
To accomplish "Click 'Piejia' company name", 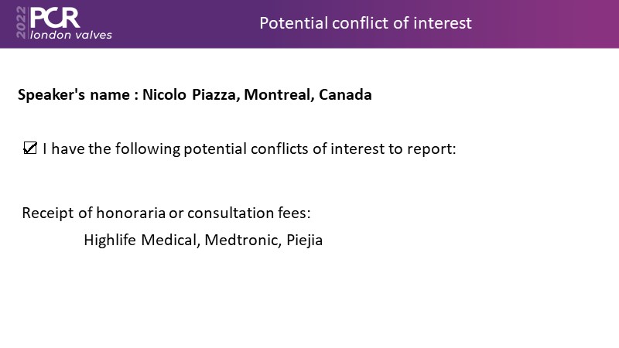I will pyautogui.click(x=304, y=241).
